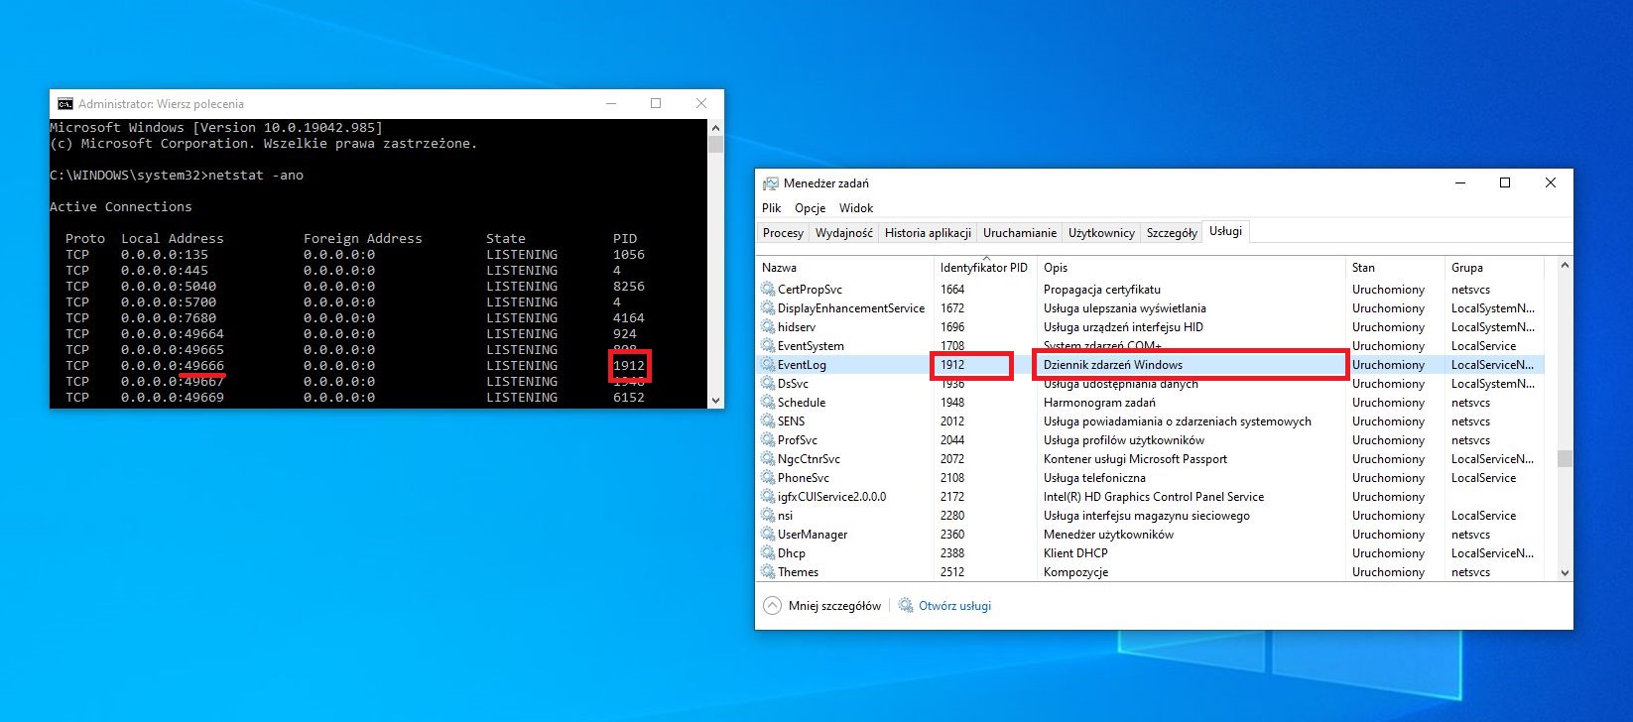Sort by Identyfikator PID column header
This screenshot has width=1633, height=722.
(985, 268)
